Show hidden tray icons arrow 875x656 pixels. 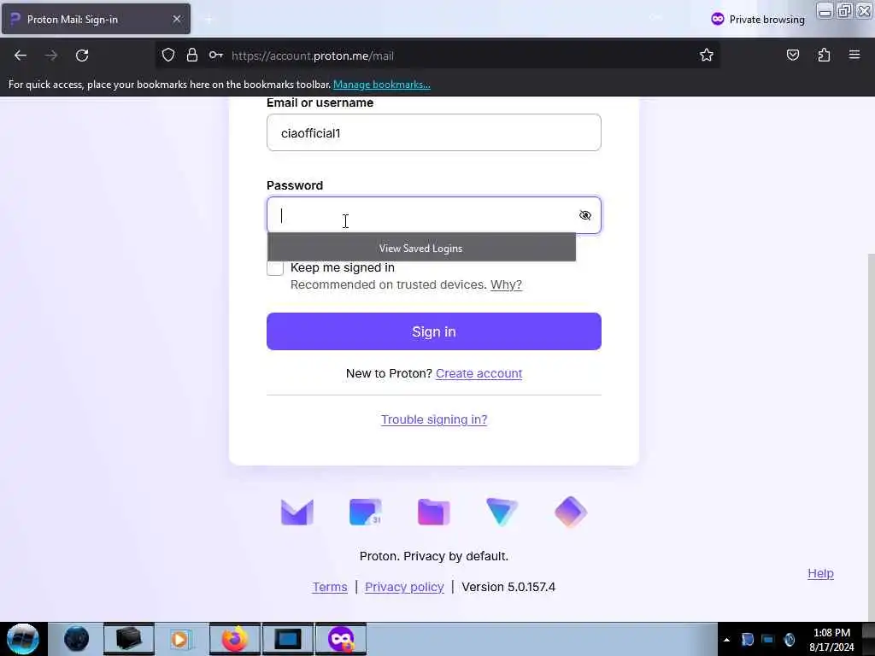tap(726, 640)
